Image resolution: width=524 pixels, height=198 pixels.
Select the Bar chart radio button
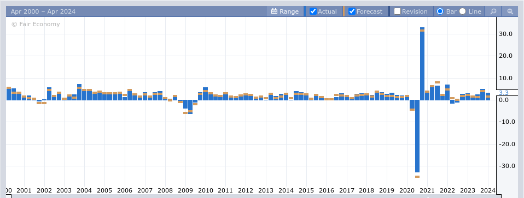(x=440, y=11)
